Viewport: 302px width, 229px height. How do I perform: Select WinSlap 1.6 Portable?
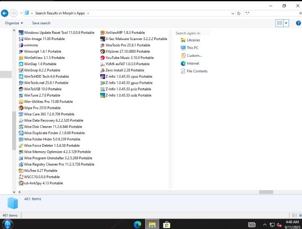point(38,64)
